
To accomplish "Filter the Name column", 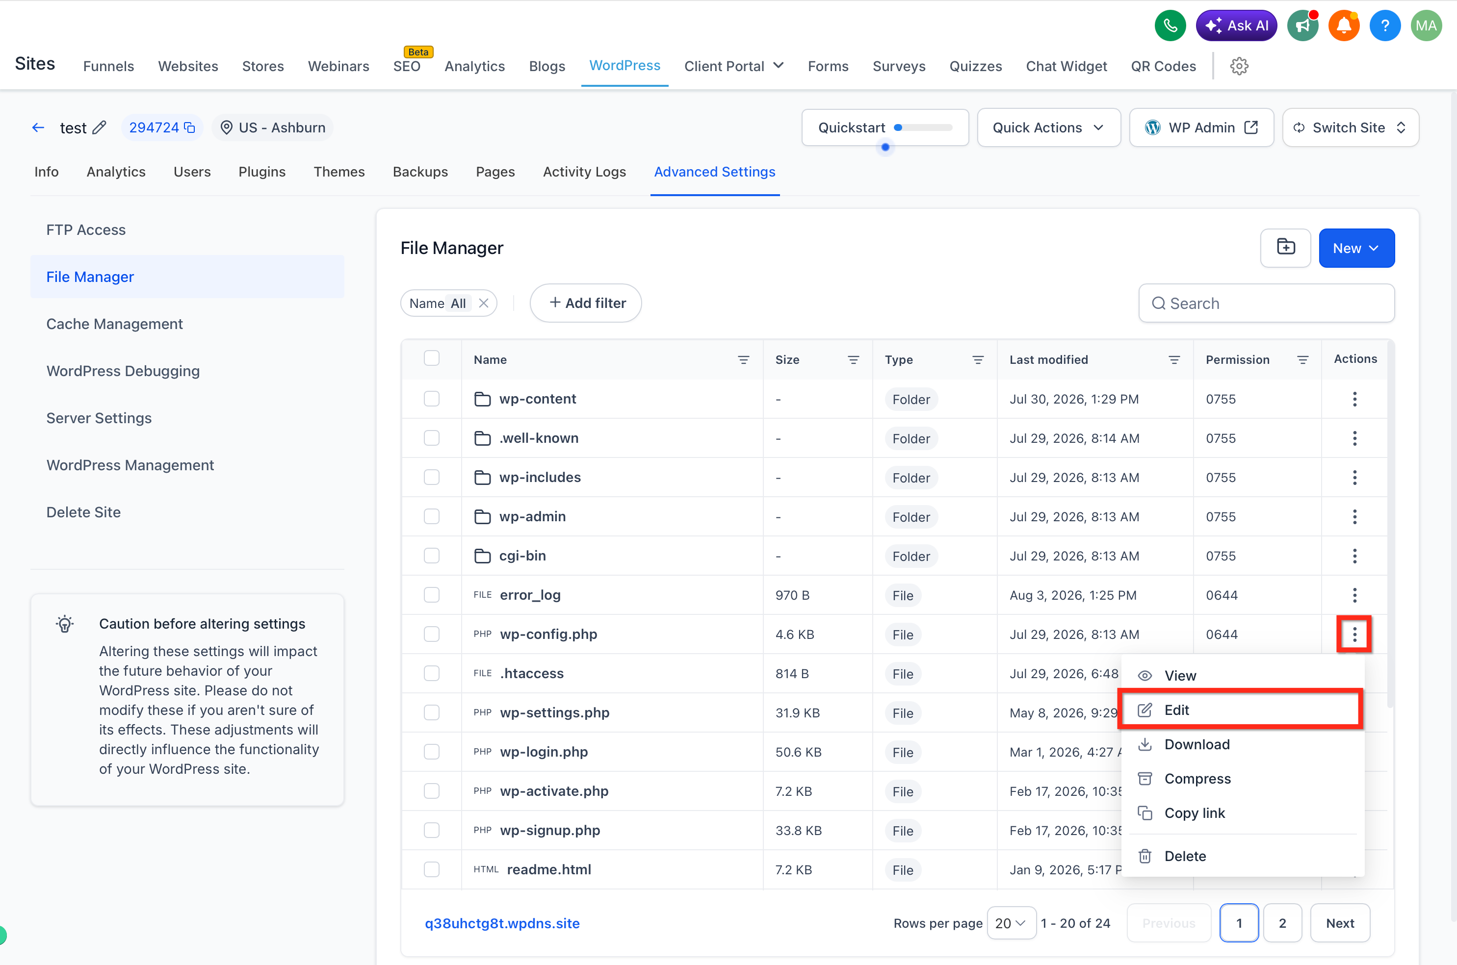I will [743, 359].
